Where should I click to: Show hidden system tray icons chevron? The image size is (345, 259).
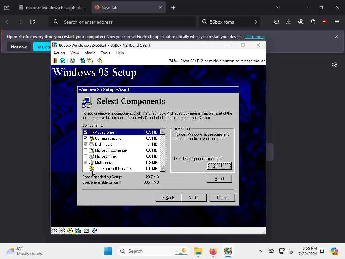click(x=260, y=251)
